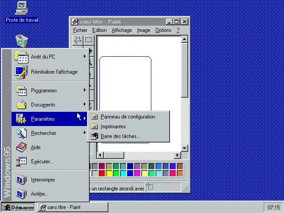Open the Imprimantes folder

point(128,126)
